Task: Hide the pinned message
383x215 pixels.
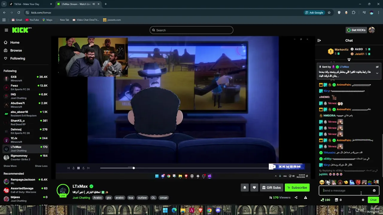Action: click(377, 67)
